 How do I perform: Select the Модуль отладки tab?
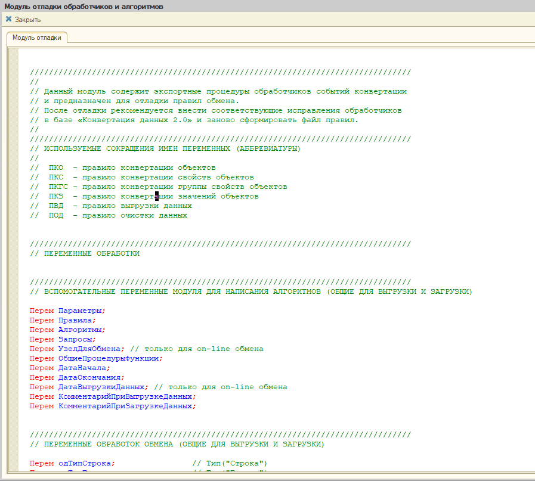(37, 38)
